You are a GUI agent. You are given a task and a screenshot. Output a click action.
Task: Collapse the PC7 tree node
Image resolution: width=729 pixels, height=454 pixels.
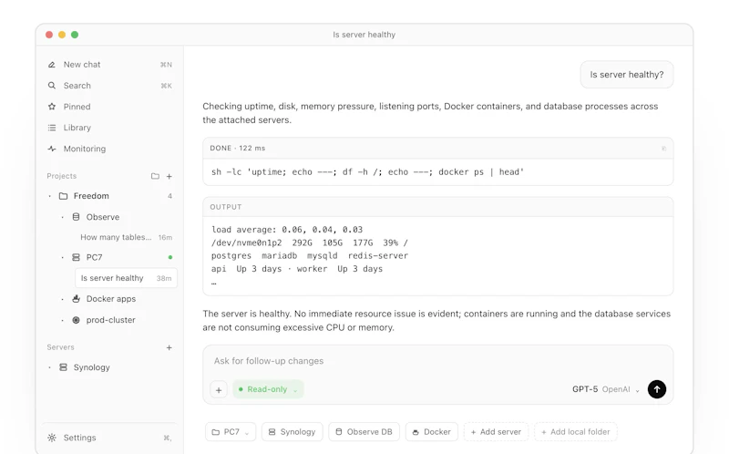pos(62,258)
